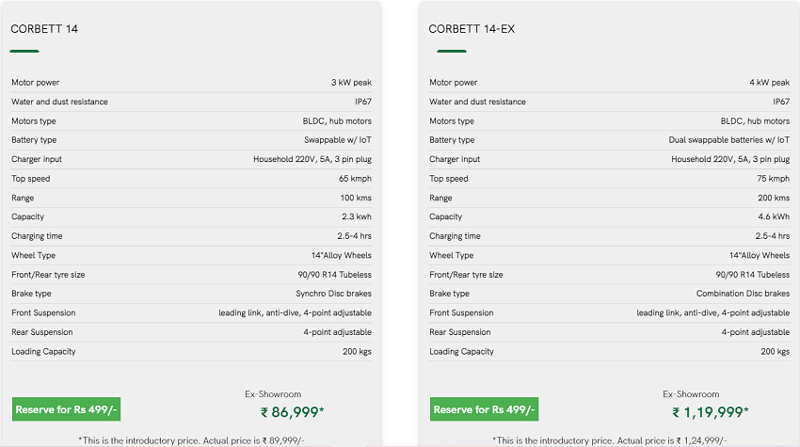Click the 200 kms range value
This screenshot has width=800, height=447.
point(774,198)
